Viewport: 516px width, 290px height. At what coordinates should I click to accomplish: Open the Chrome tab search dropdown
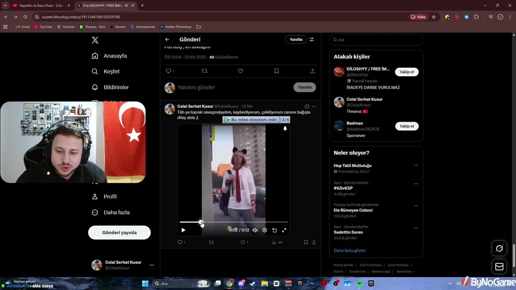[x=5, y=6]
